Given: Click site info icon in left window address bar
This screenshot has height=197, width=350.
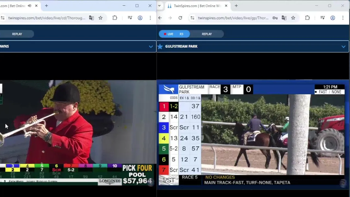Looking at the screenshot, I should pos(2,18).
